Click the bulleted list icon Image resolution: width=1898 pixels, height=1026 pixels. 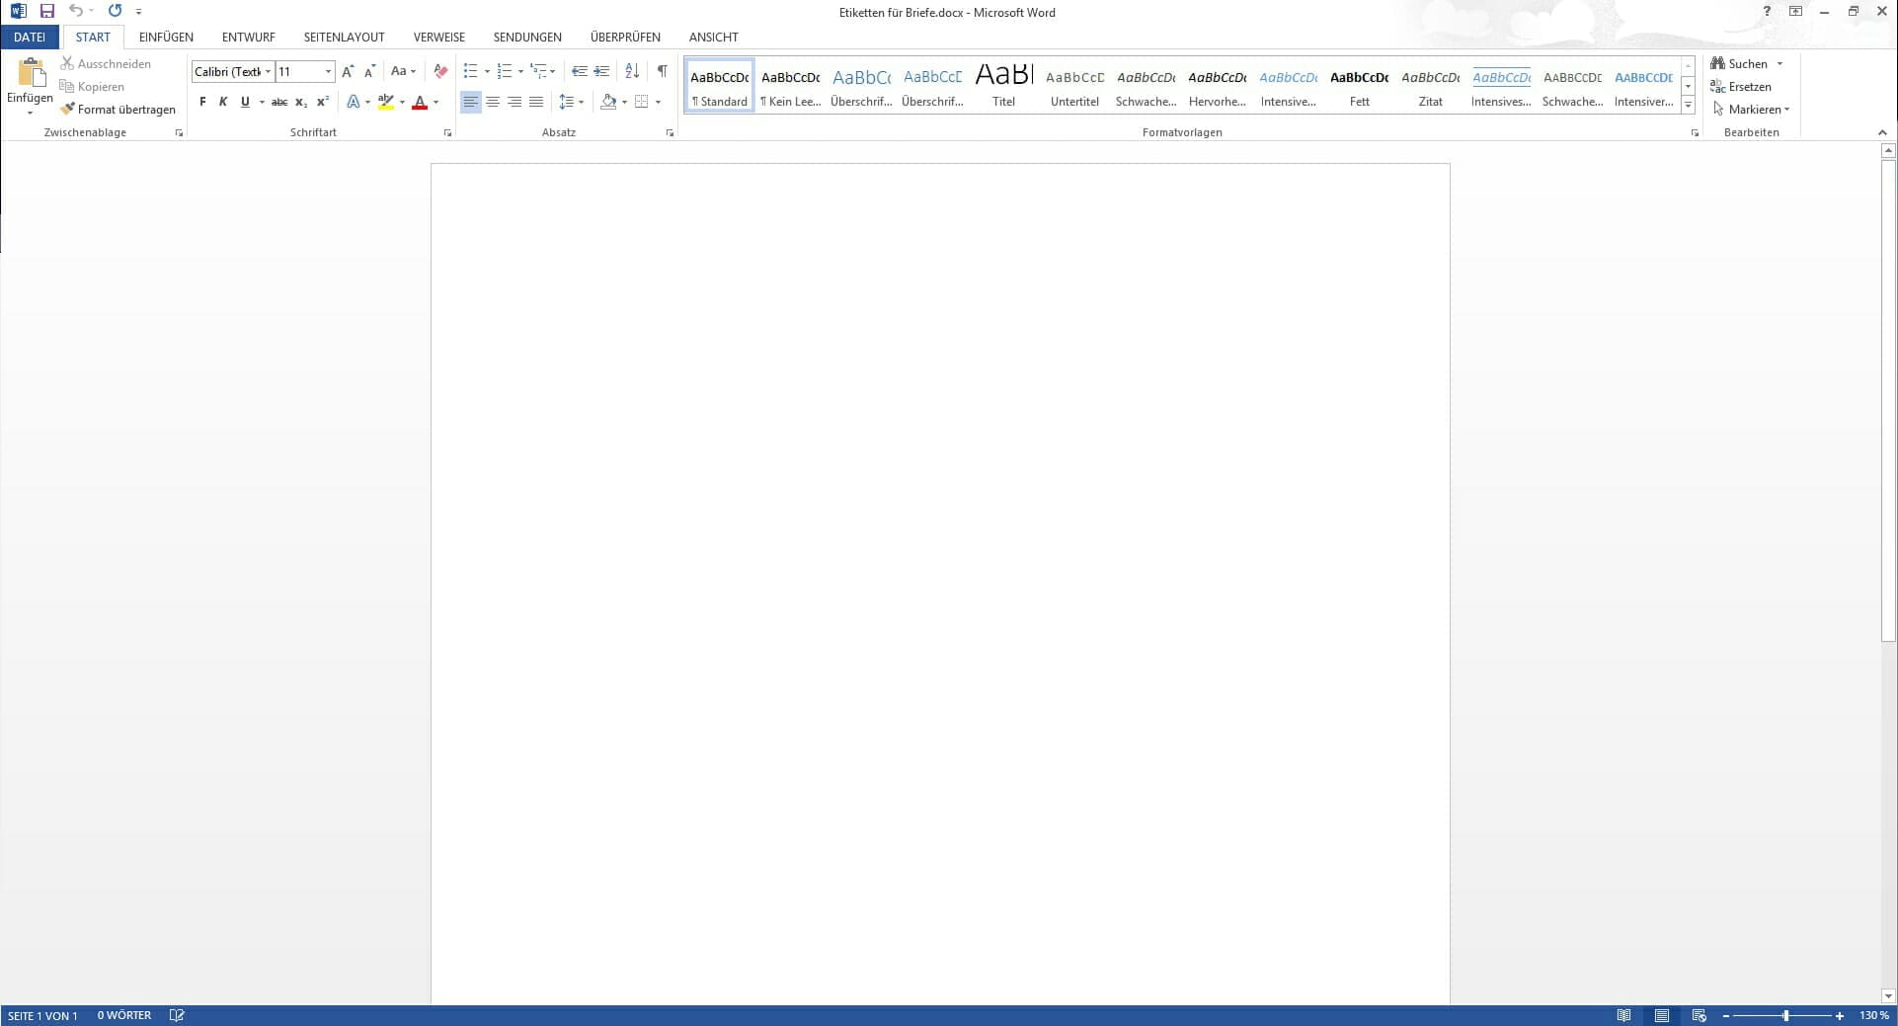pyautogui.click(x=470, y=71)
